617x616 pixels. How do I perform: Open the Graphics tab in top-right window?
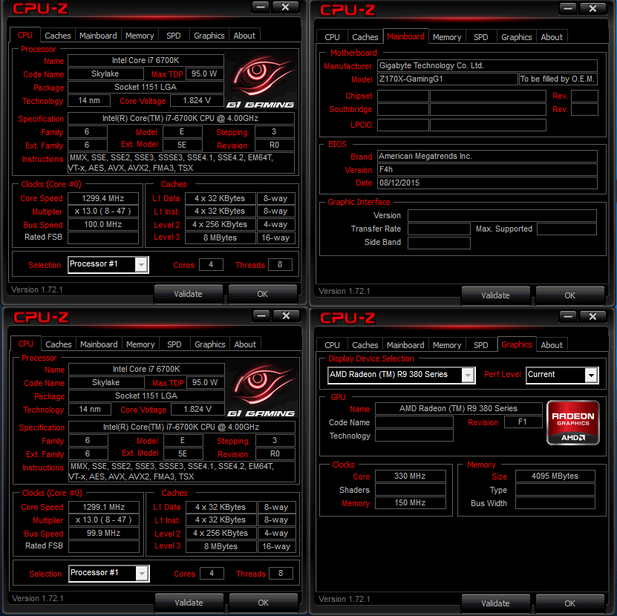[517, 37]
